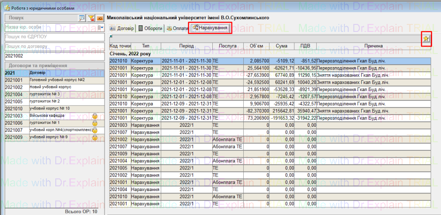Click the lock icon beside Військова кафедра

tap(94, 115)
